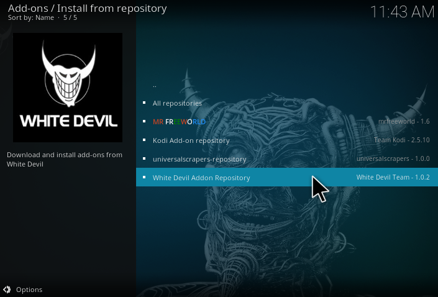Select the MR FREEWORLD repository

point(287,122)
